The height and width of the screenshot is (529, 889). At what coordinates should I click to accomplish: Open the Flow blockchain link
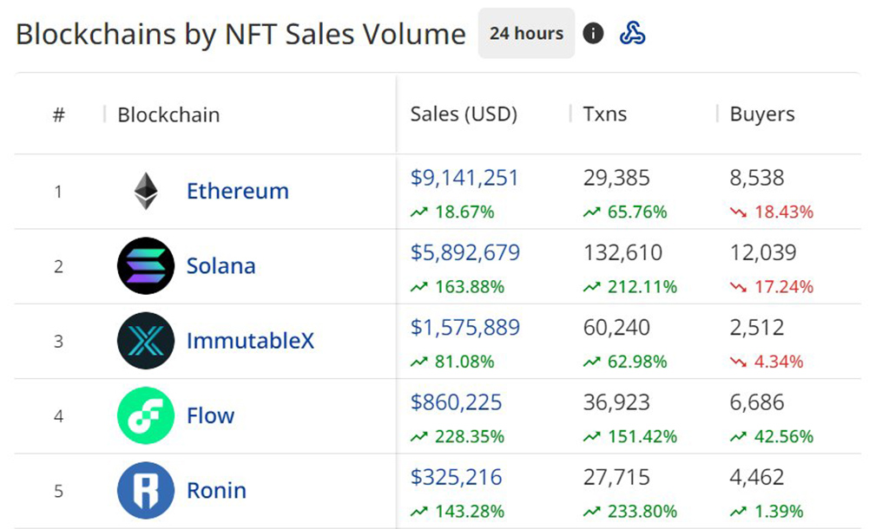[210, 415]
